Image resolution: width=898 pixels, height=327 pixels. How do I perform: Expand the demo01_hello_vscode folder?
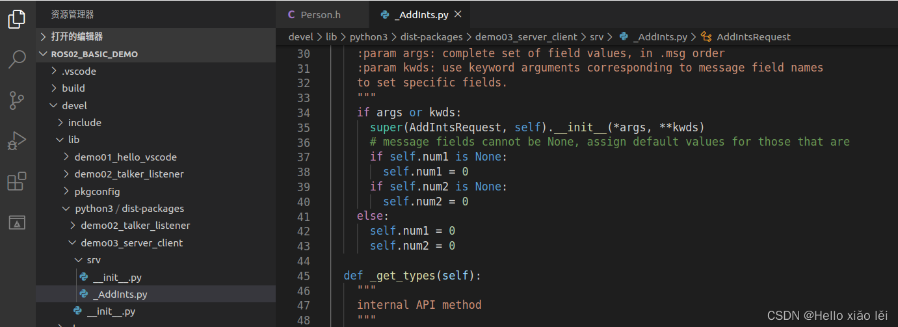[x=155, y=157]
